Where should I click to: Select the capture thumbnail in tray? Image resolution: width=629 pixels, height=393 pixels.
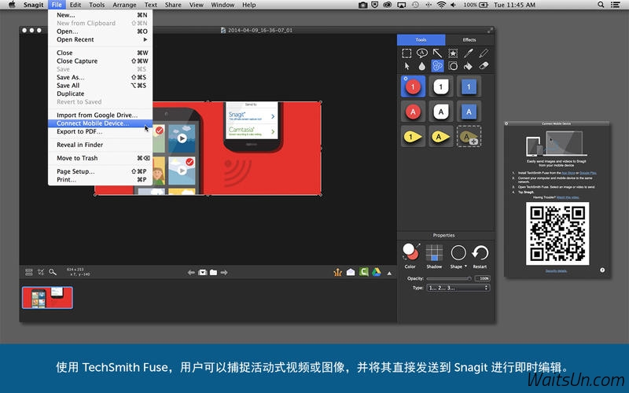pos(47,298)
